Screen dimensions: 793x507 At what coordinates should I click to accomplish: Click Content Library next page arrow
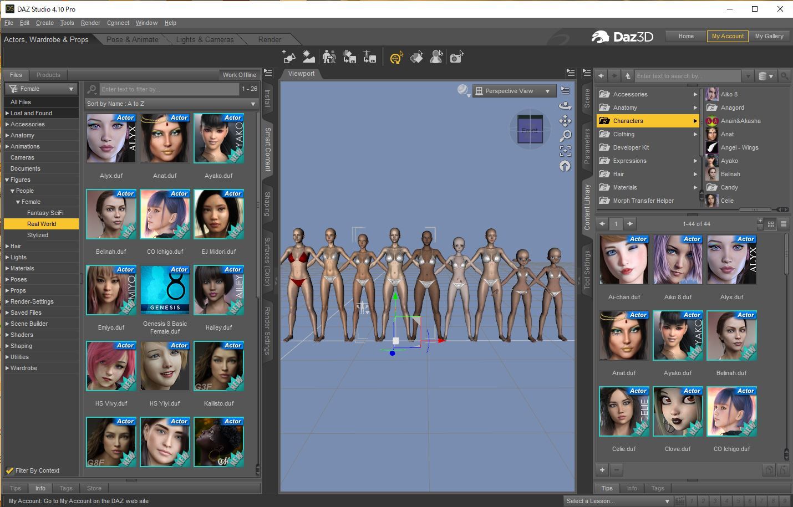click(x=630, y=224)
